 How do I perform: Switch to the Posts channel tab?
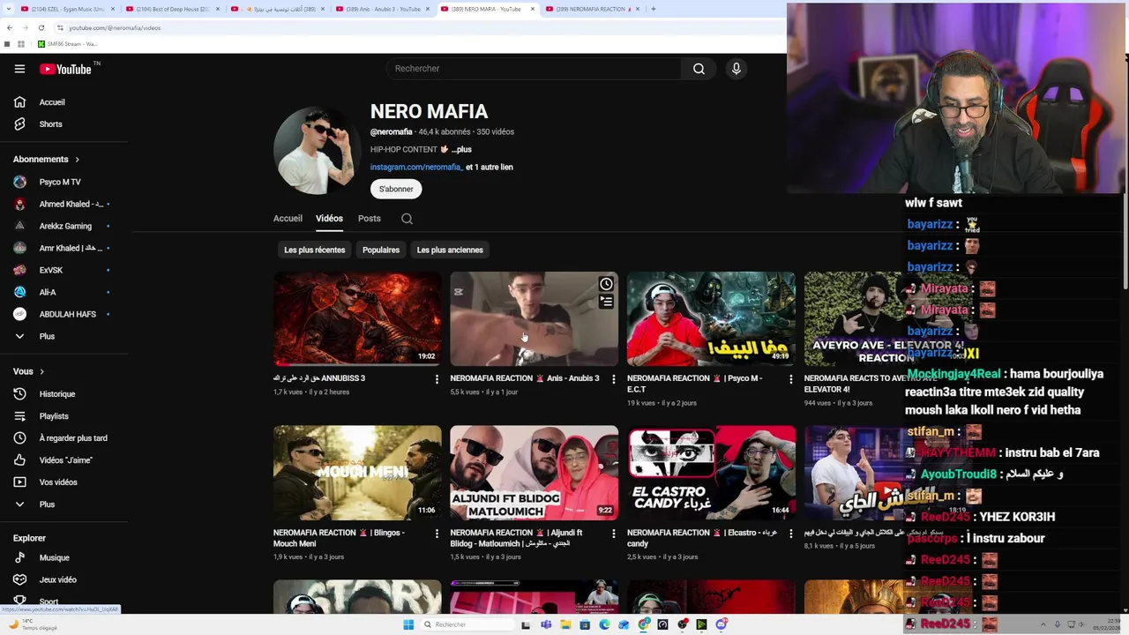point(370,219)
